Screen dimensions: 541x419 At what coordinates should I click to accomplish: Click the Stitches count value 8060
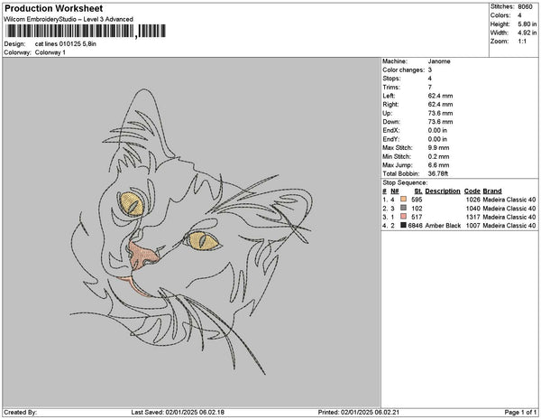(525, 6)
